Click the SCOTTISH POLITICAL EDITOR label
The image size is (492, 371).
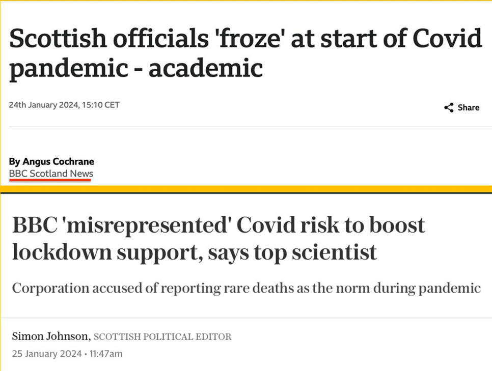pyautogui.click(x=162, y=336)
